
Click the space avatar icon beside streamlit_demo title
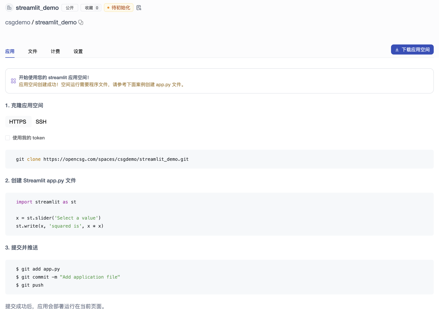click(x=9, y=8)
